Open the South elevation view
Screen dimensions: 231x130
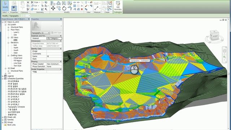16,50
